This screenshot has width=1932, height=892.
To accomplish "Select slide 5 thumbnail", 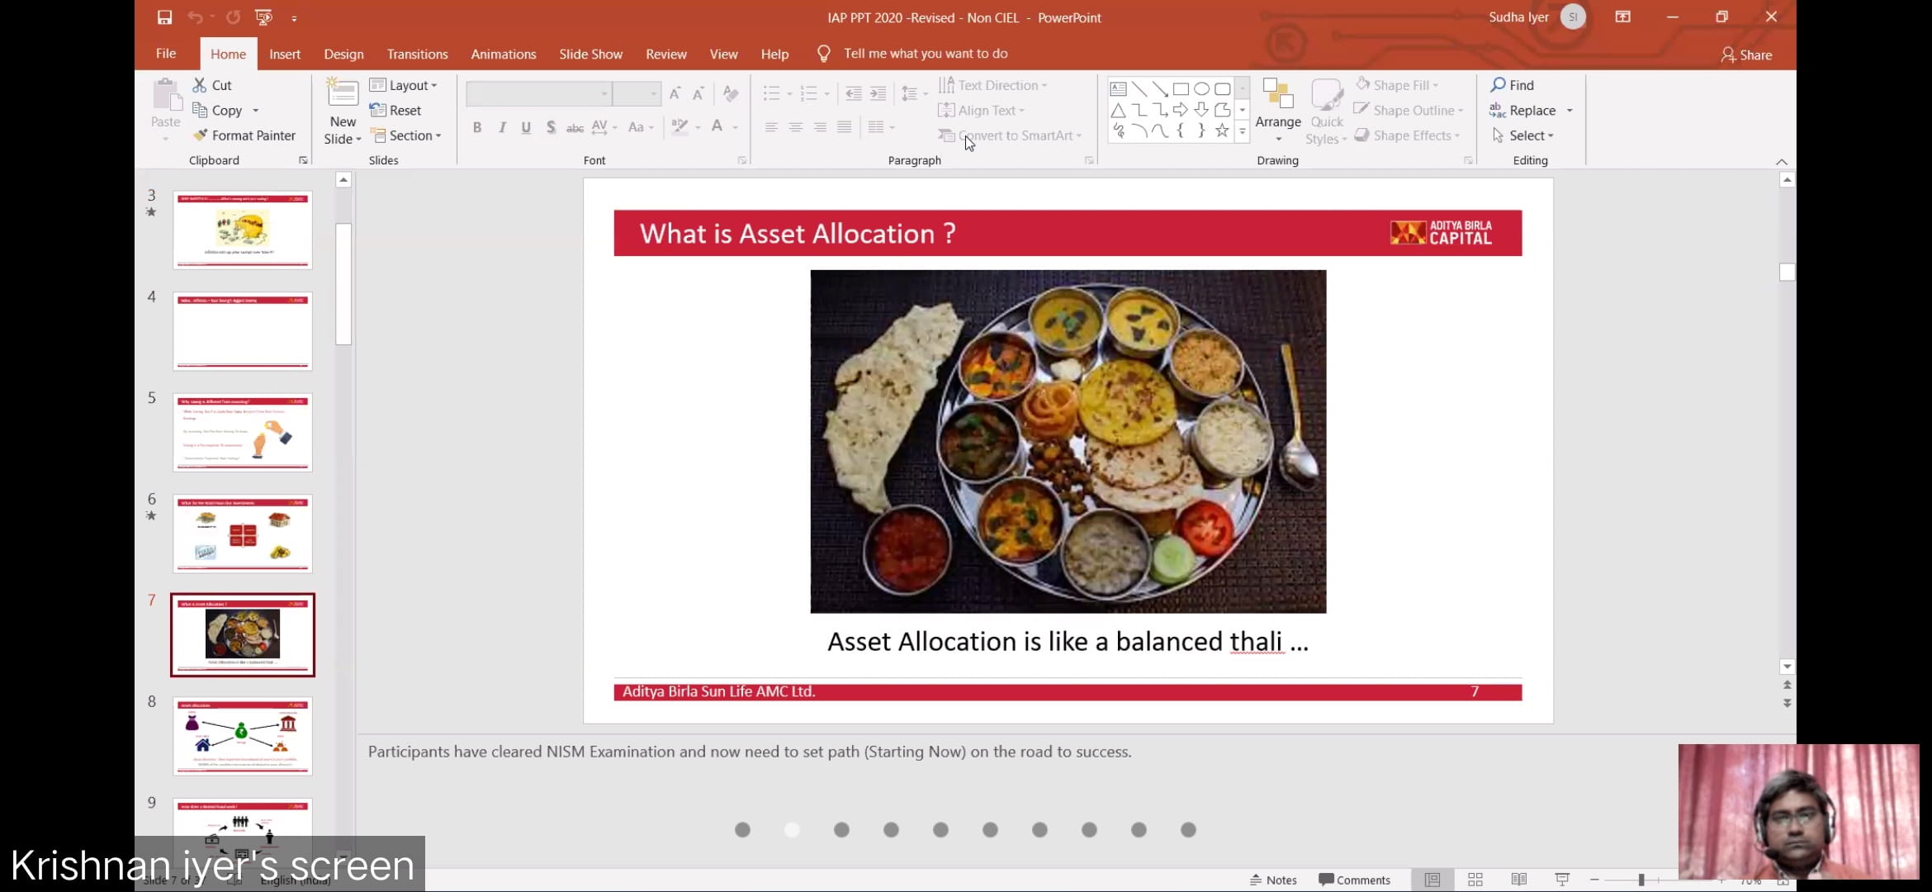I will (243, 432).
